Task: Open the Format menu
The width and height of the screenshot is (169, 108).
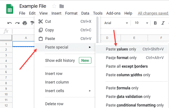Action: [71, 13]
